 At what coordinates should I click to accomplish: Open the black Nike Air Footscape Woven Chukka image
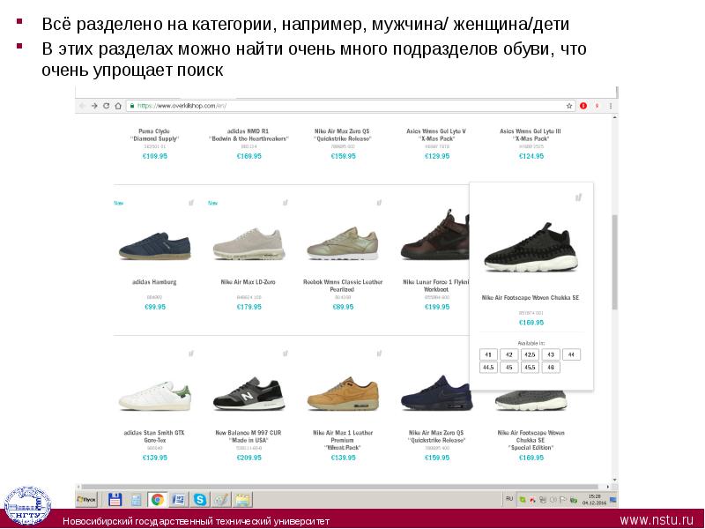click(531, 247)
